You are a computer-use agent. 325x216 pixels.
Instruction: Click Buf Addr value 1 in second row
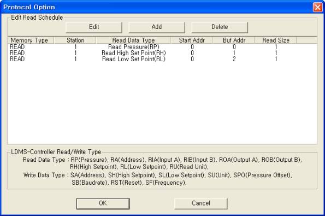click(x=234, y=53)
